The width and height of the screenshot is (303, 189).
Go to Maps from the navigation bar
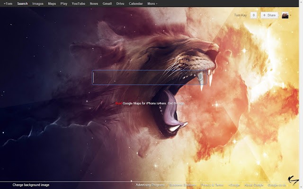[52, 3]
